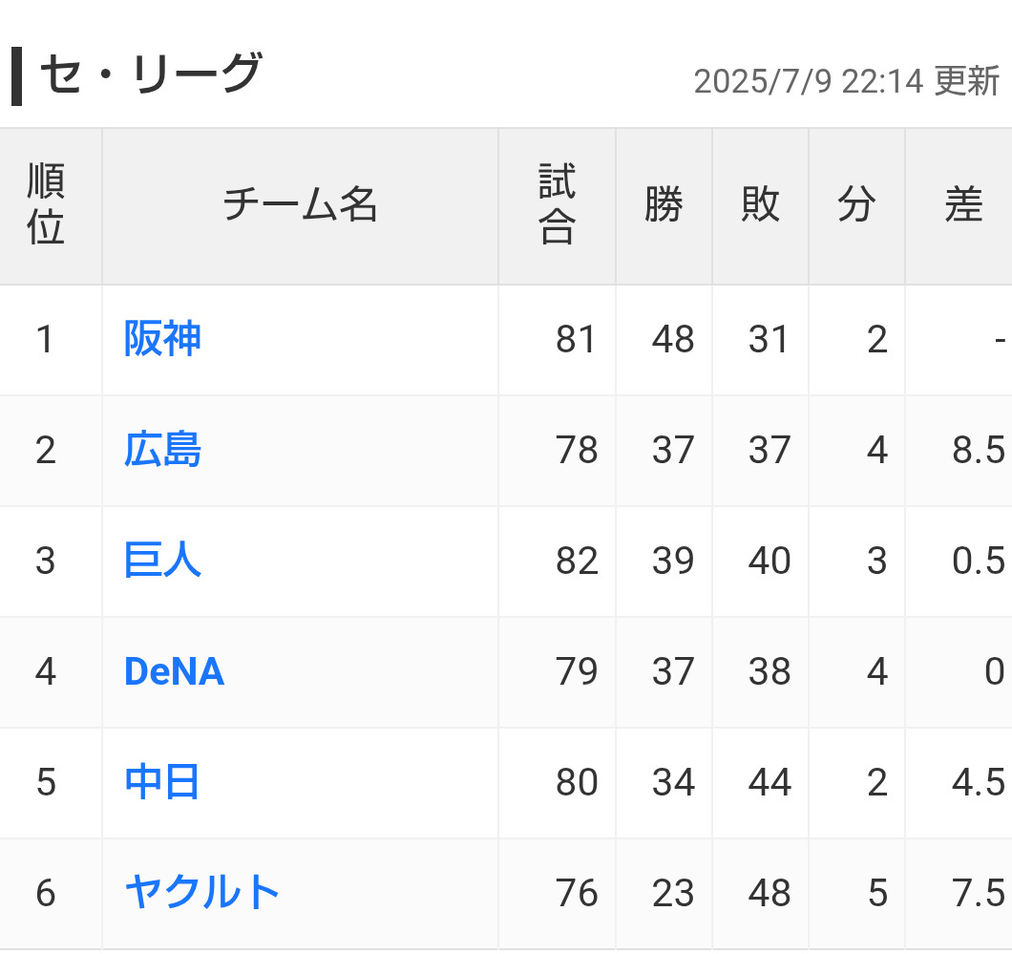Open the 広島 team link
1012x954 pixels.
[x=162, y=450]
